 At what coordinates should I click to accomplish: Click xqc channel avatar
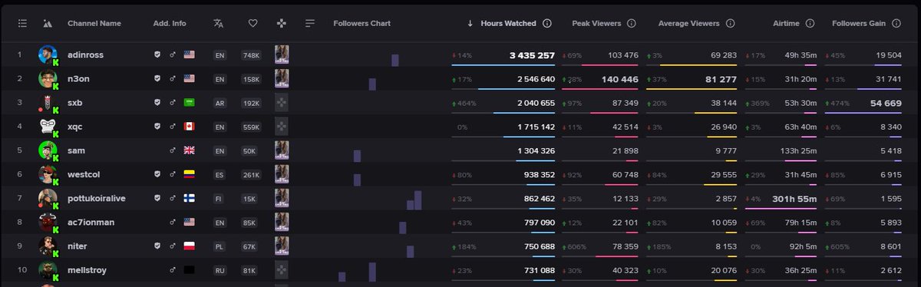pyautogui.click(x=48, y=127)
